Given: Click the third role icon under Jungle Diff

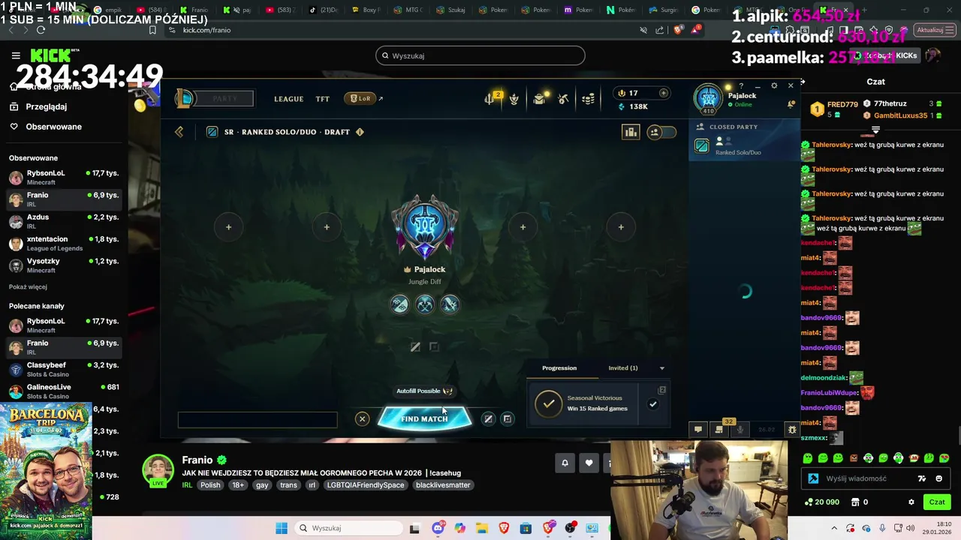Looking at the screenshot, I should (450, 304).
